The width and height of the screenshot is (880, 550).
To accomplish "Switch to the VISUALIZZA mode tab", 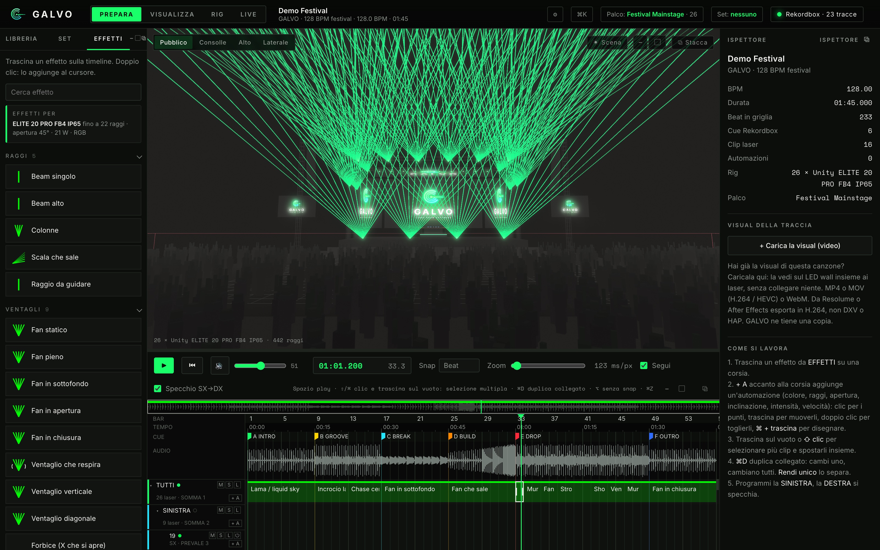I will pos(172,15).
